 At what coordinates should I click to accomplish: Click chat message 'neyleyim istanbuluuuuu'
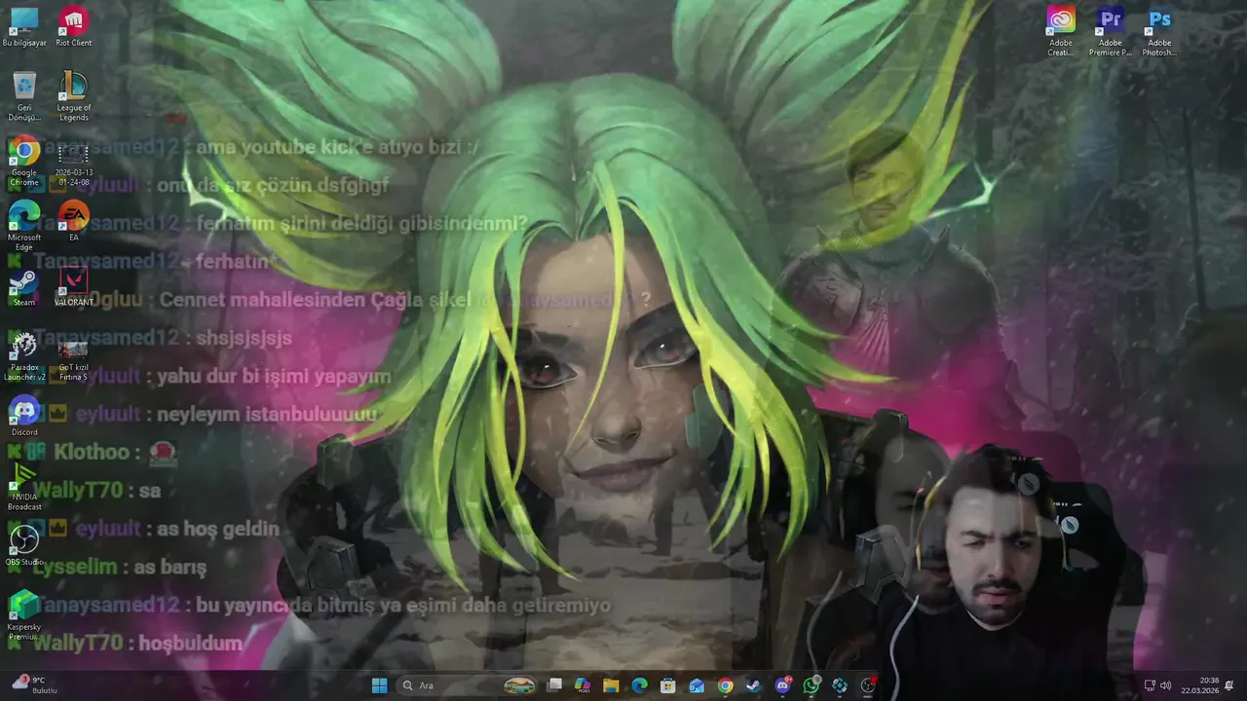click(x=267, y=415)
